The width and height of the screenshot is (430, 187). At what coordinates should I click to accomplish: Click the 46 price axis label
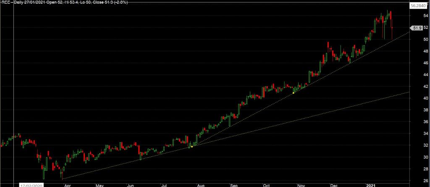[x=426, y=63]
